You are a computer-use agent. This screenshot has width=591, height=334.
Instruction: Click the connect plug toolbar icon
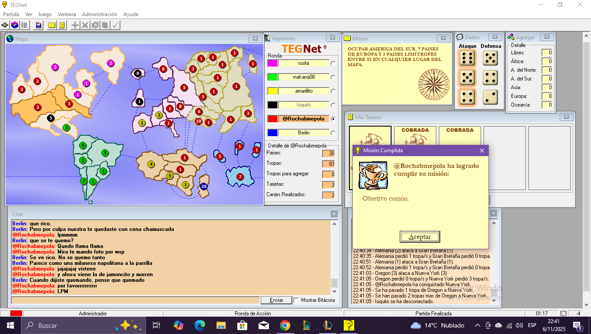(5, 25)
